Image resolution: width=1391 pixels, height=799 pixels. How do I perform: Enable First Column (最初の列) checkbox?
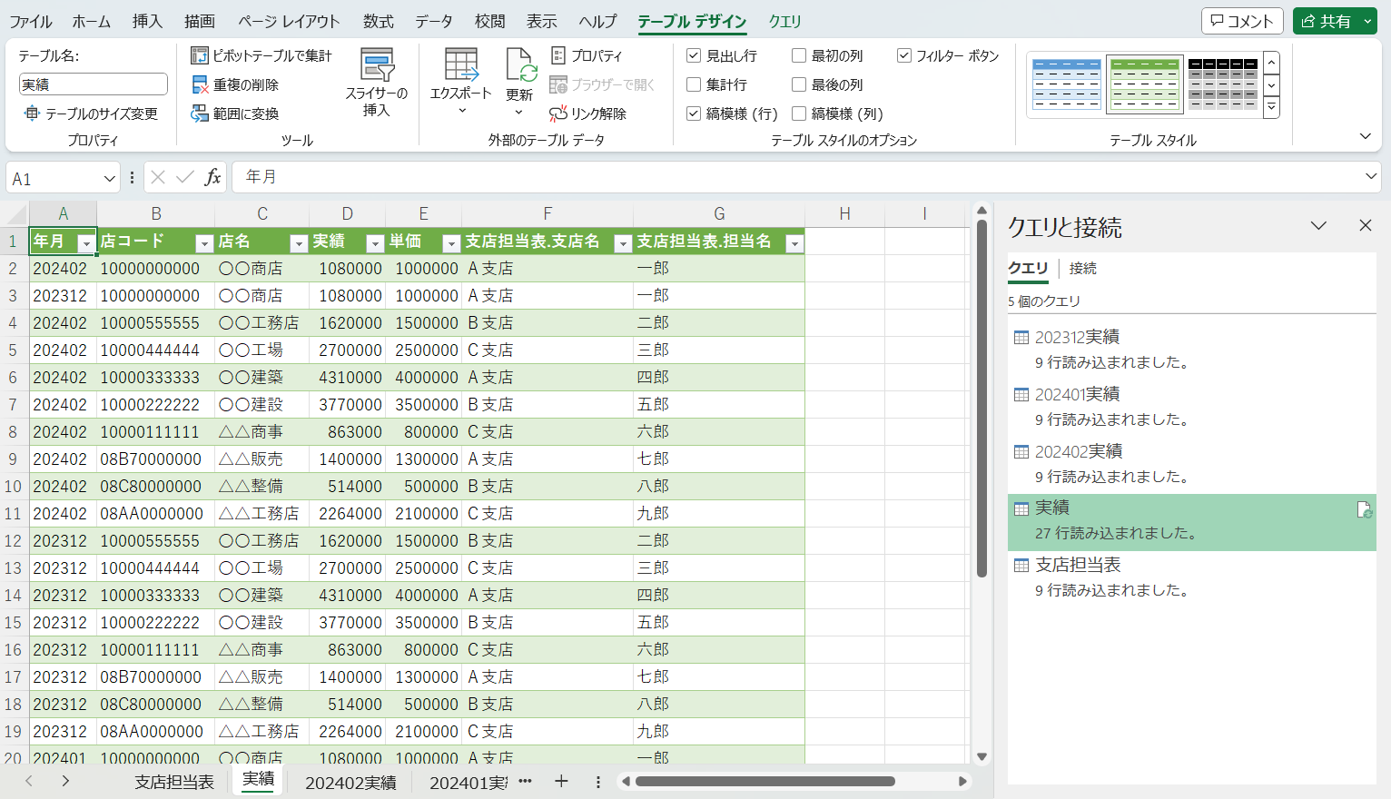coord(799,55)
